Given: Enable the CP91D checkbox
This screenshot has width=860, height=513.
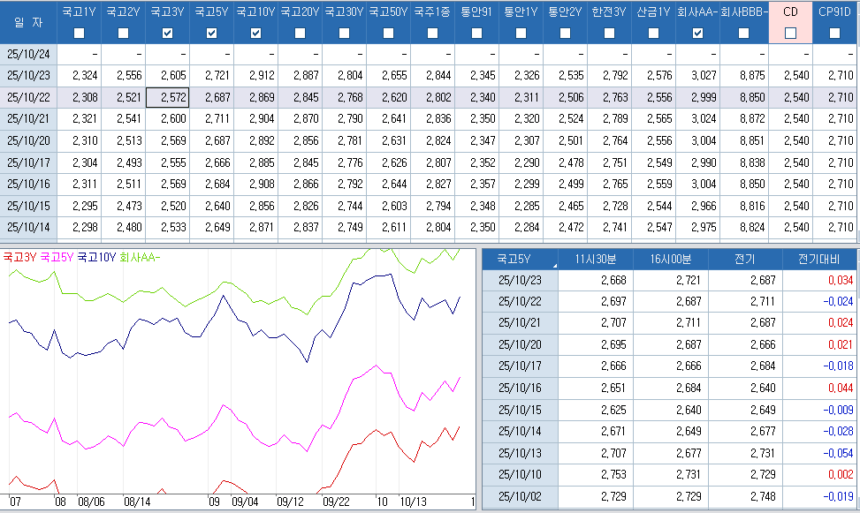Looking at the screenshot, I should 835,33.
